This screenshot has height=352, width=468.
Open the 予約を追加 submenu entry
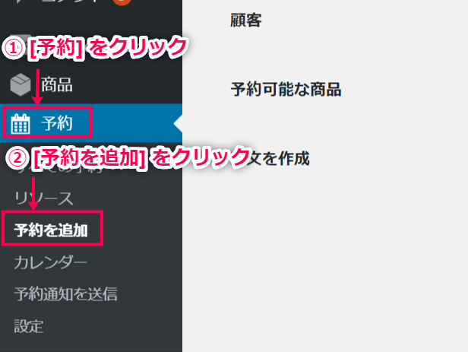coord(51,230)
